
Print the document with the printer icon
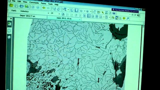[21, 6]
